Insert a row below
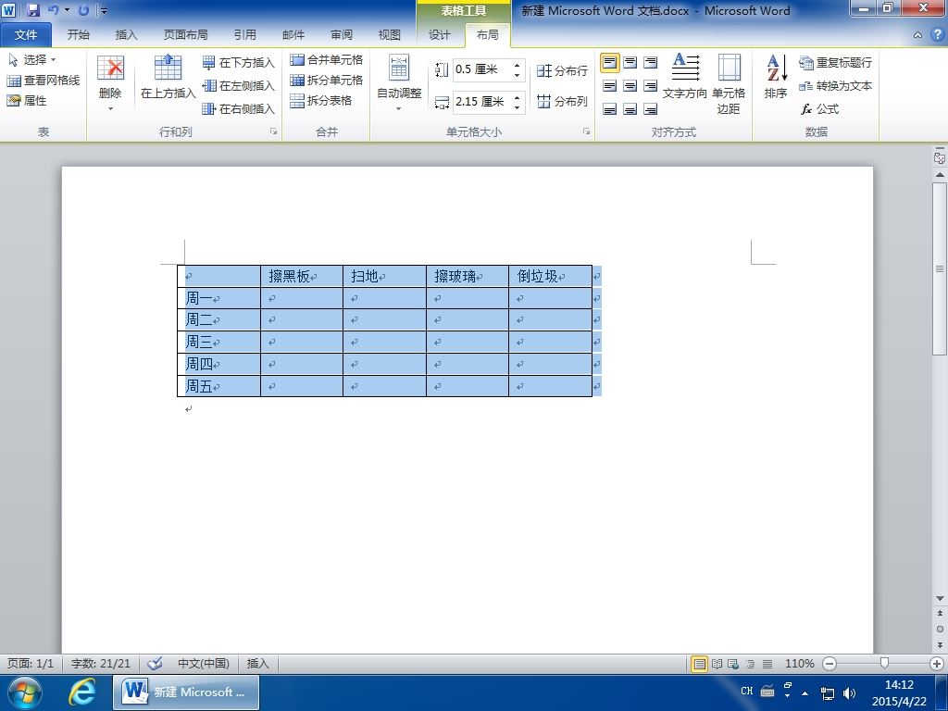The width and height of the screenshot is (948, 711). [x=238, y=62]
